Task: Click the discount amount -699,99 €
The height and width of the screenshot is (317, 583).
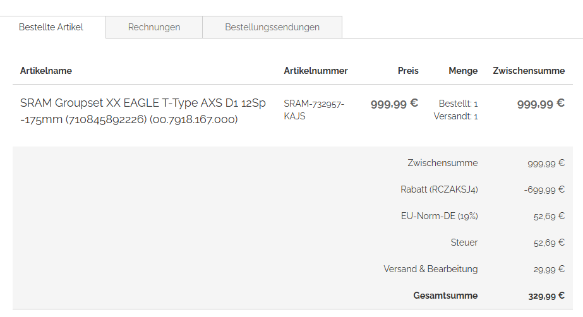Action: point(544,189)
